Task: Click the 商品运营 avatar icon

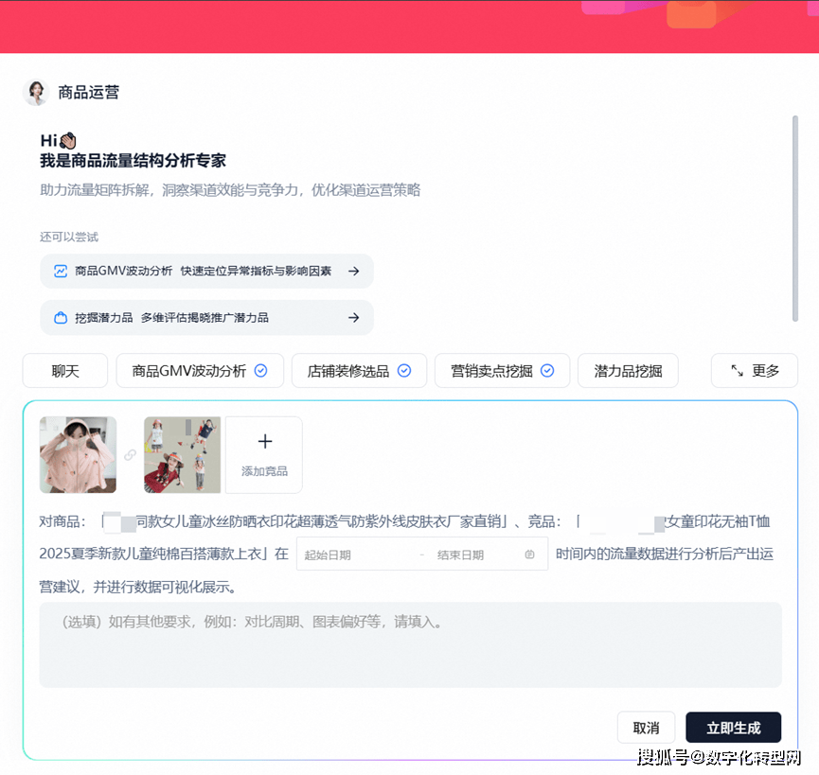Action: (36, 92)
